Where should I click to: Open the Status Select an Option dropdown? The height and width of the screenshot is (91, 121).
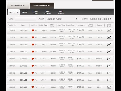tap(101, 19)
